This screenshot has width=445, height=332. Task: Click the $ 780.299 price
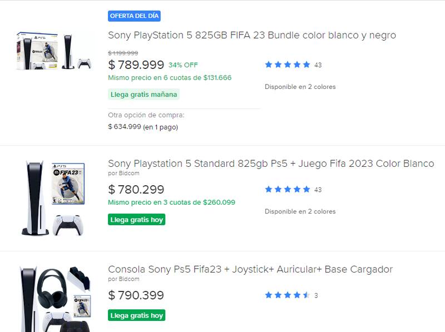tap(136, 190)
